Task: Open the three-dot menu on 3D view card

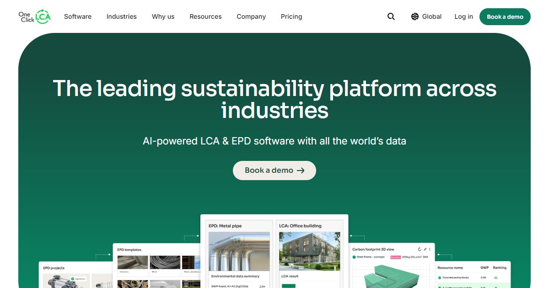Action: coord(430,249)
